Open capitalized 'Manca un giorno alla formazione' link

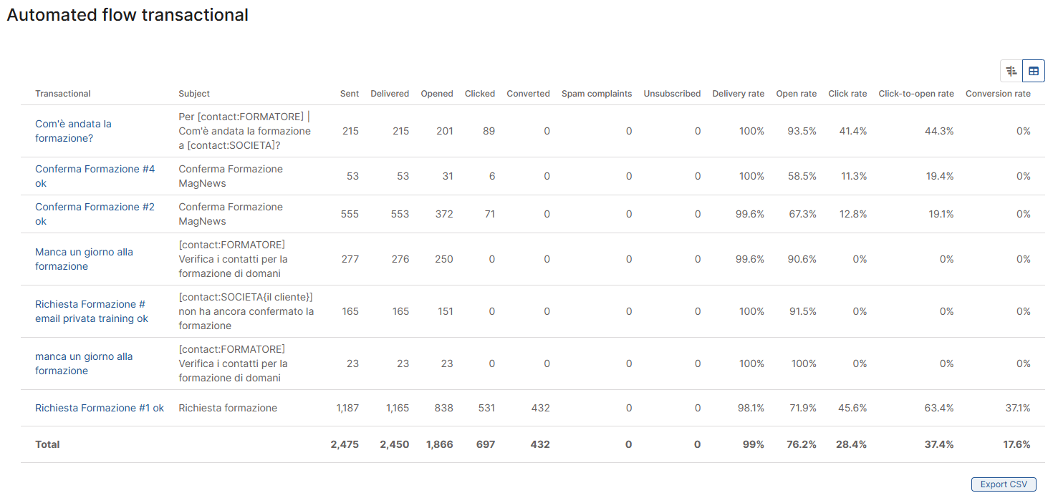(x=84, y=259)
